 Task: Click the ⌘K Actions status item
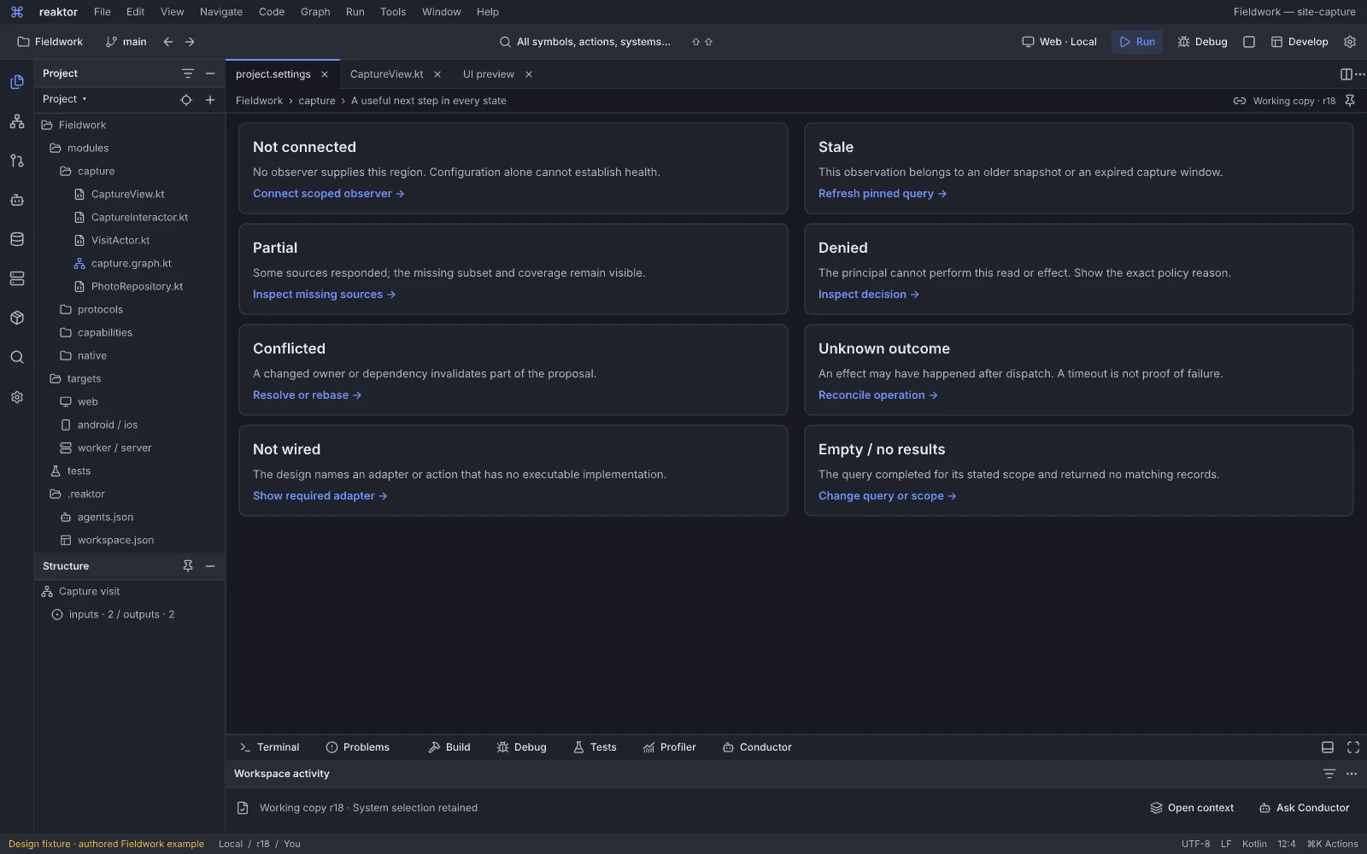tap(1332, 844)
